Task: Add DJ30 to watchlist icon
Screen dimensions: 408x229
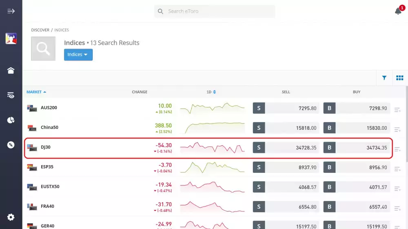Action: (397, 149)
